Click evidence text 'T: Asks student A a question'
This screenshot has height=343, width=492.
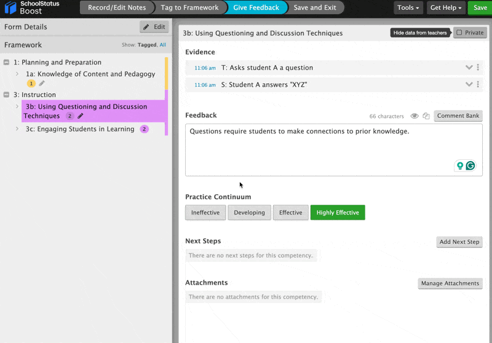tap(267, 68)
